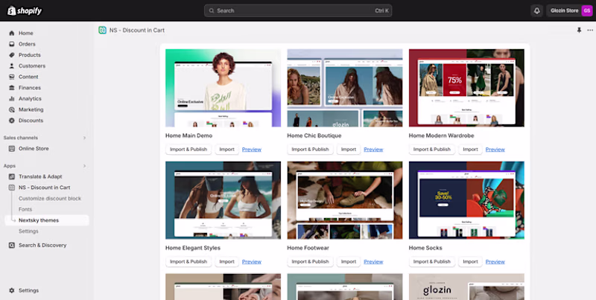Click the Home Main Demo thumbnail
The width and height of the screenshot is (596, 300).
coord(223,88)
